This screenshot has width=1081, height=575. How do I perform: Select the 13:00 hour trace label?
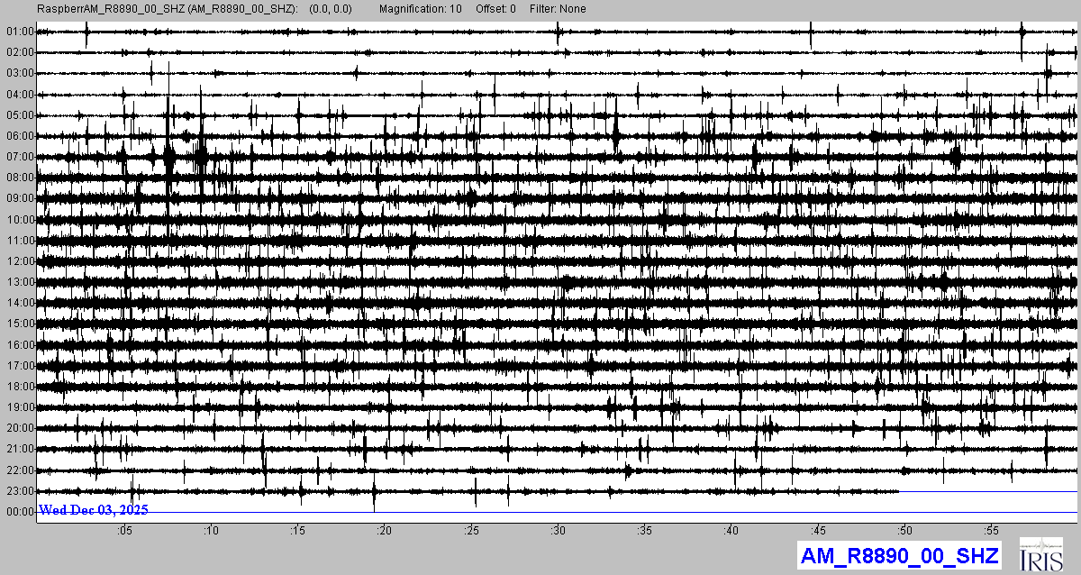pos(20,282)
